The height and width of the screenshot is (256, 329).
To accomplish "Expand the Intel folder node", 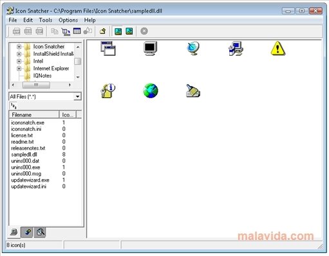I will click(19, 61).
